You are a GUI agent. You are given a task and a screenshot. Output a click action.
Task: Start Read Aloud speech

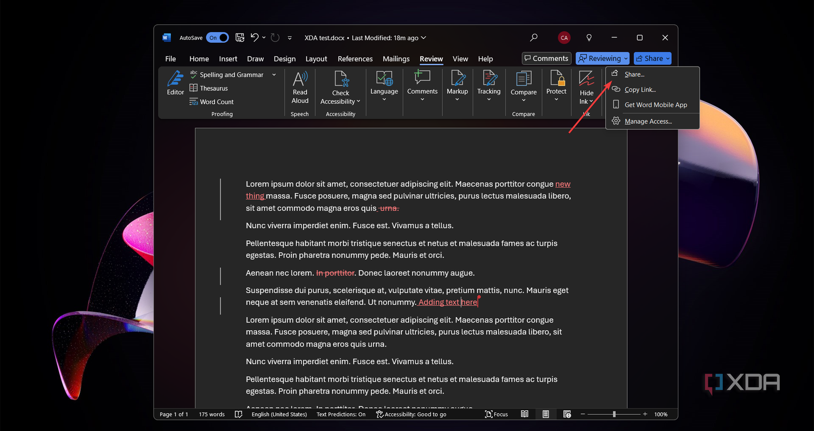300,87
